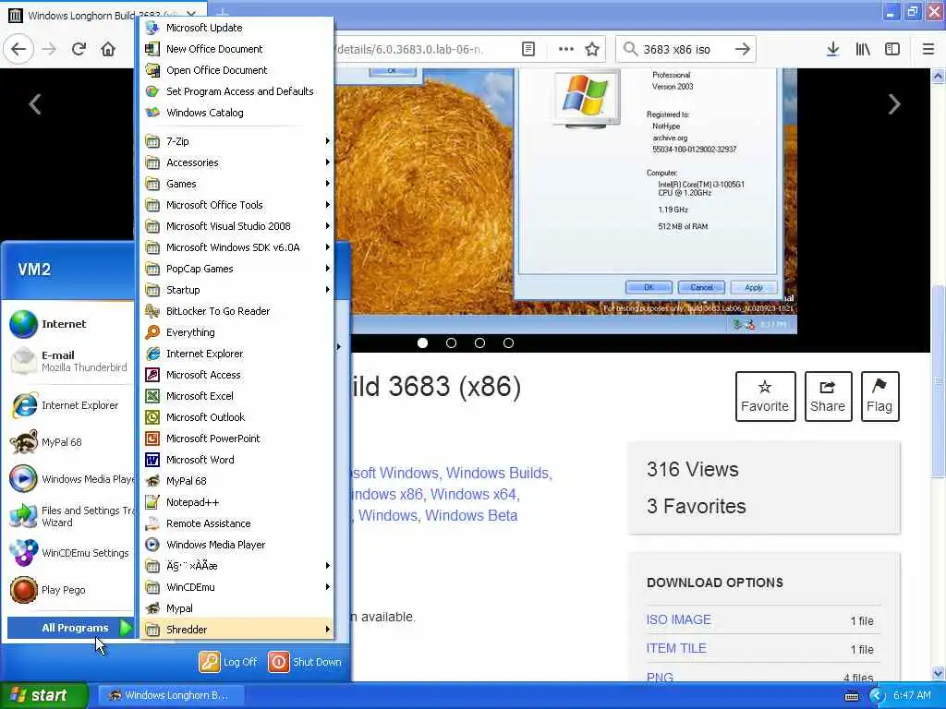Launch BitLocker To Go Reader

pos(236,311)
